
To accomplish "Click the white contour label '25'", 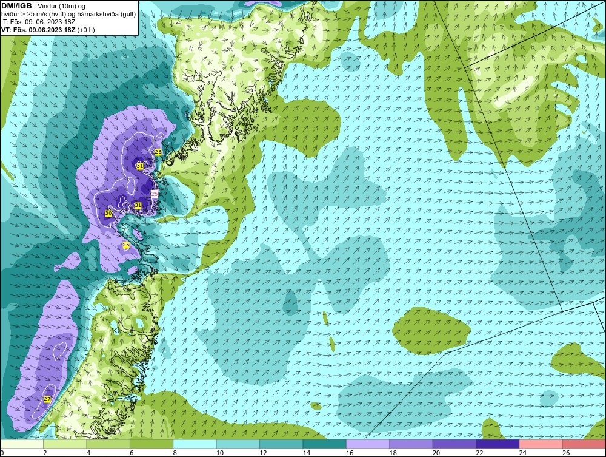I will [155, 194].
